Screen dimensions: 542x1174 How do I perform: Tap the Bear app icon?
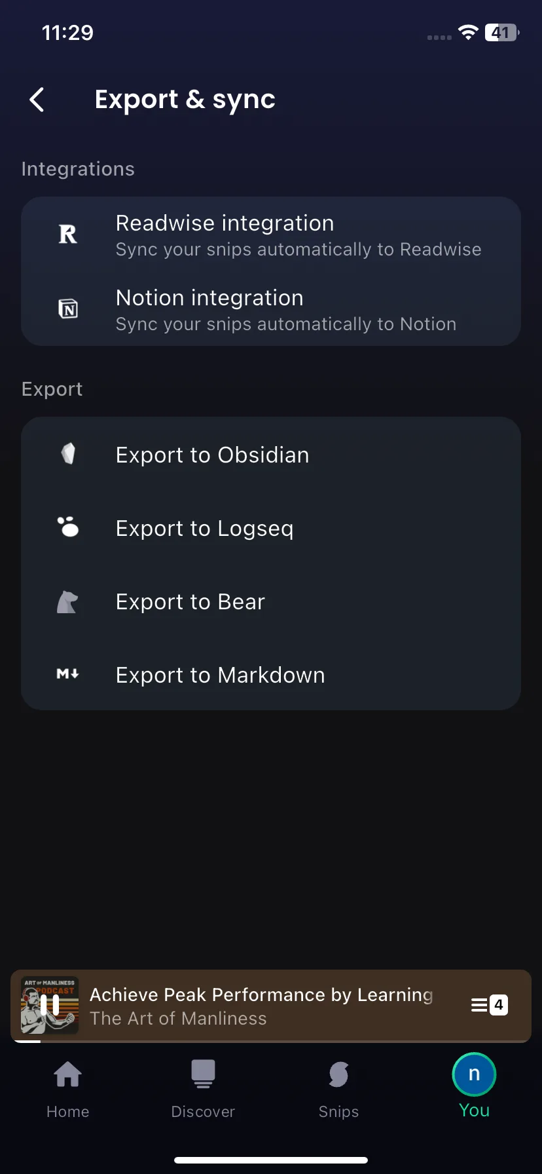point(67,601)
